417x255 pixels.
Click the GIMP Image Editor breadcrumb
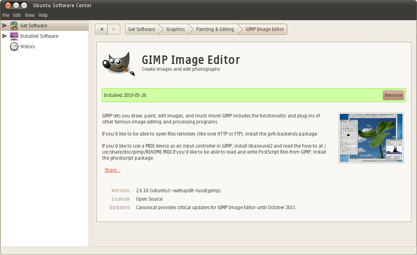[x=265, y=29]
